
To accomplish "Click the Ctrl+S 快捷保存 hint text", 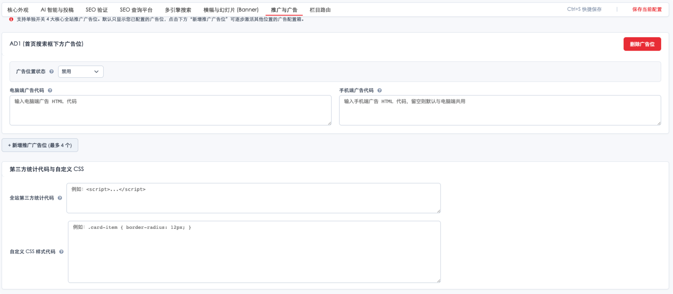I will [584, 9].
